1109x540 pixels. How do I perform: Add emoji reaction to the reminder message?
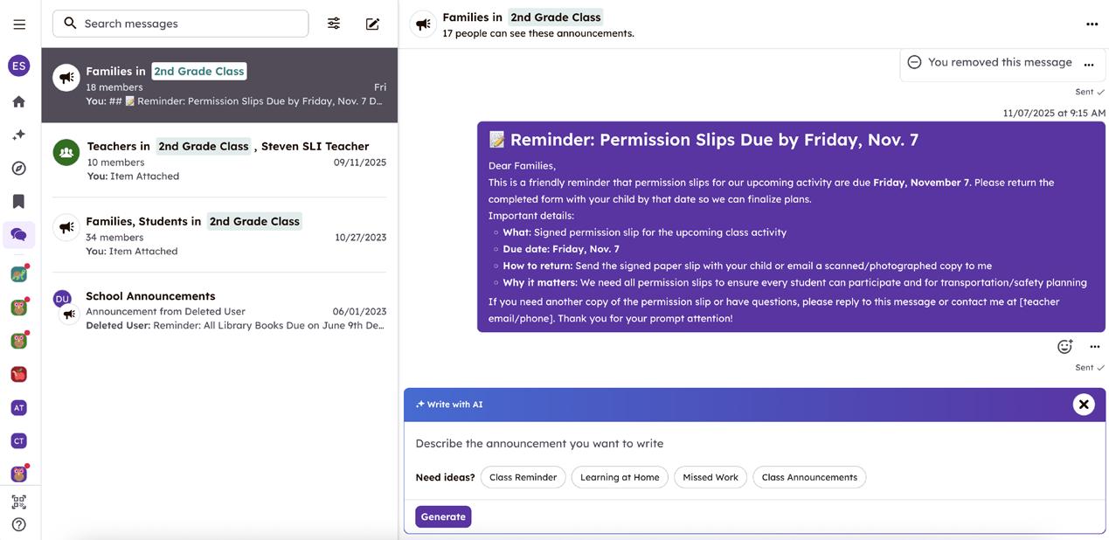tap(1064, 347)
